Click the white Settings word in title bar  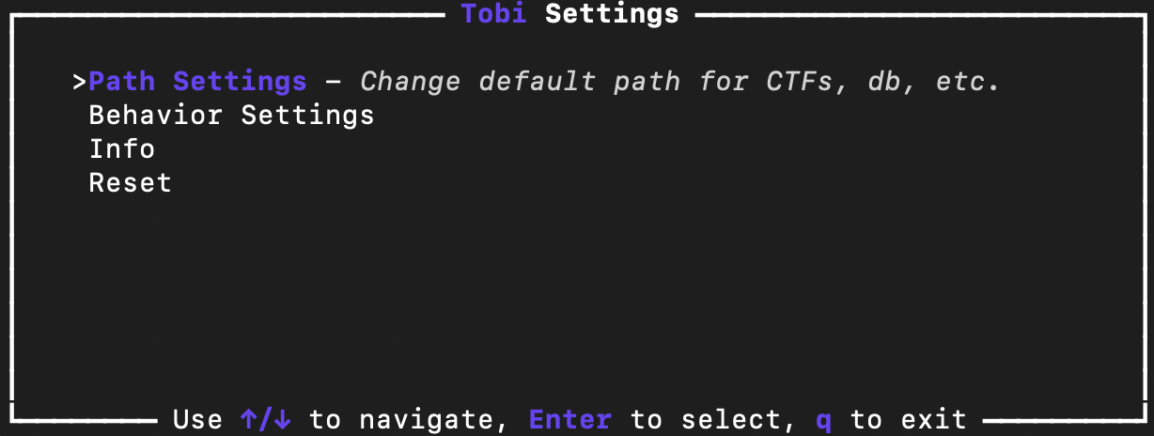[x=612, y=14]
